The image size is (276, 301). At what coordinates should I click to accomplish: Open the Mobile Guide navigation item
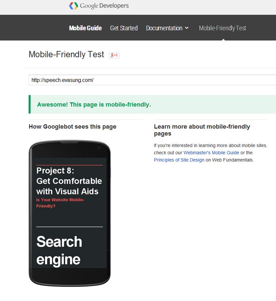(x=85, y=28)
